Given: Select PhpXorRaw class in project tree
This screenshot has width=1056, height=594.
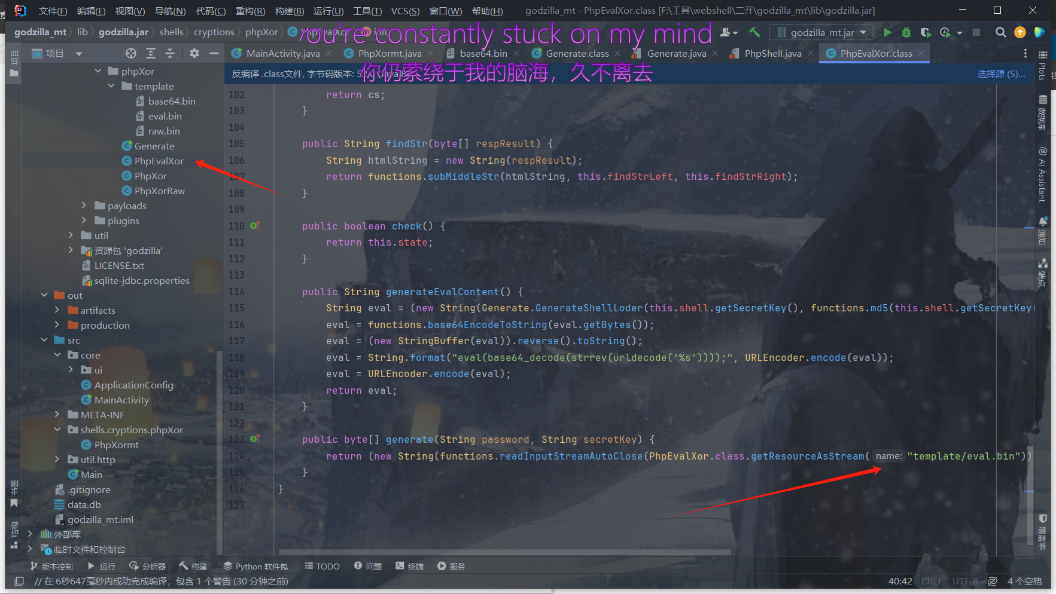Looking at the screenshot, I should click(159, 191).
